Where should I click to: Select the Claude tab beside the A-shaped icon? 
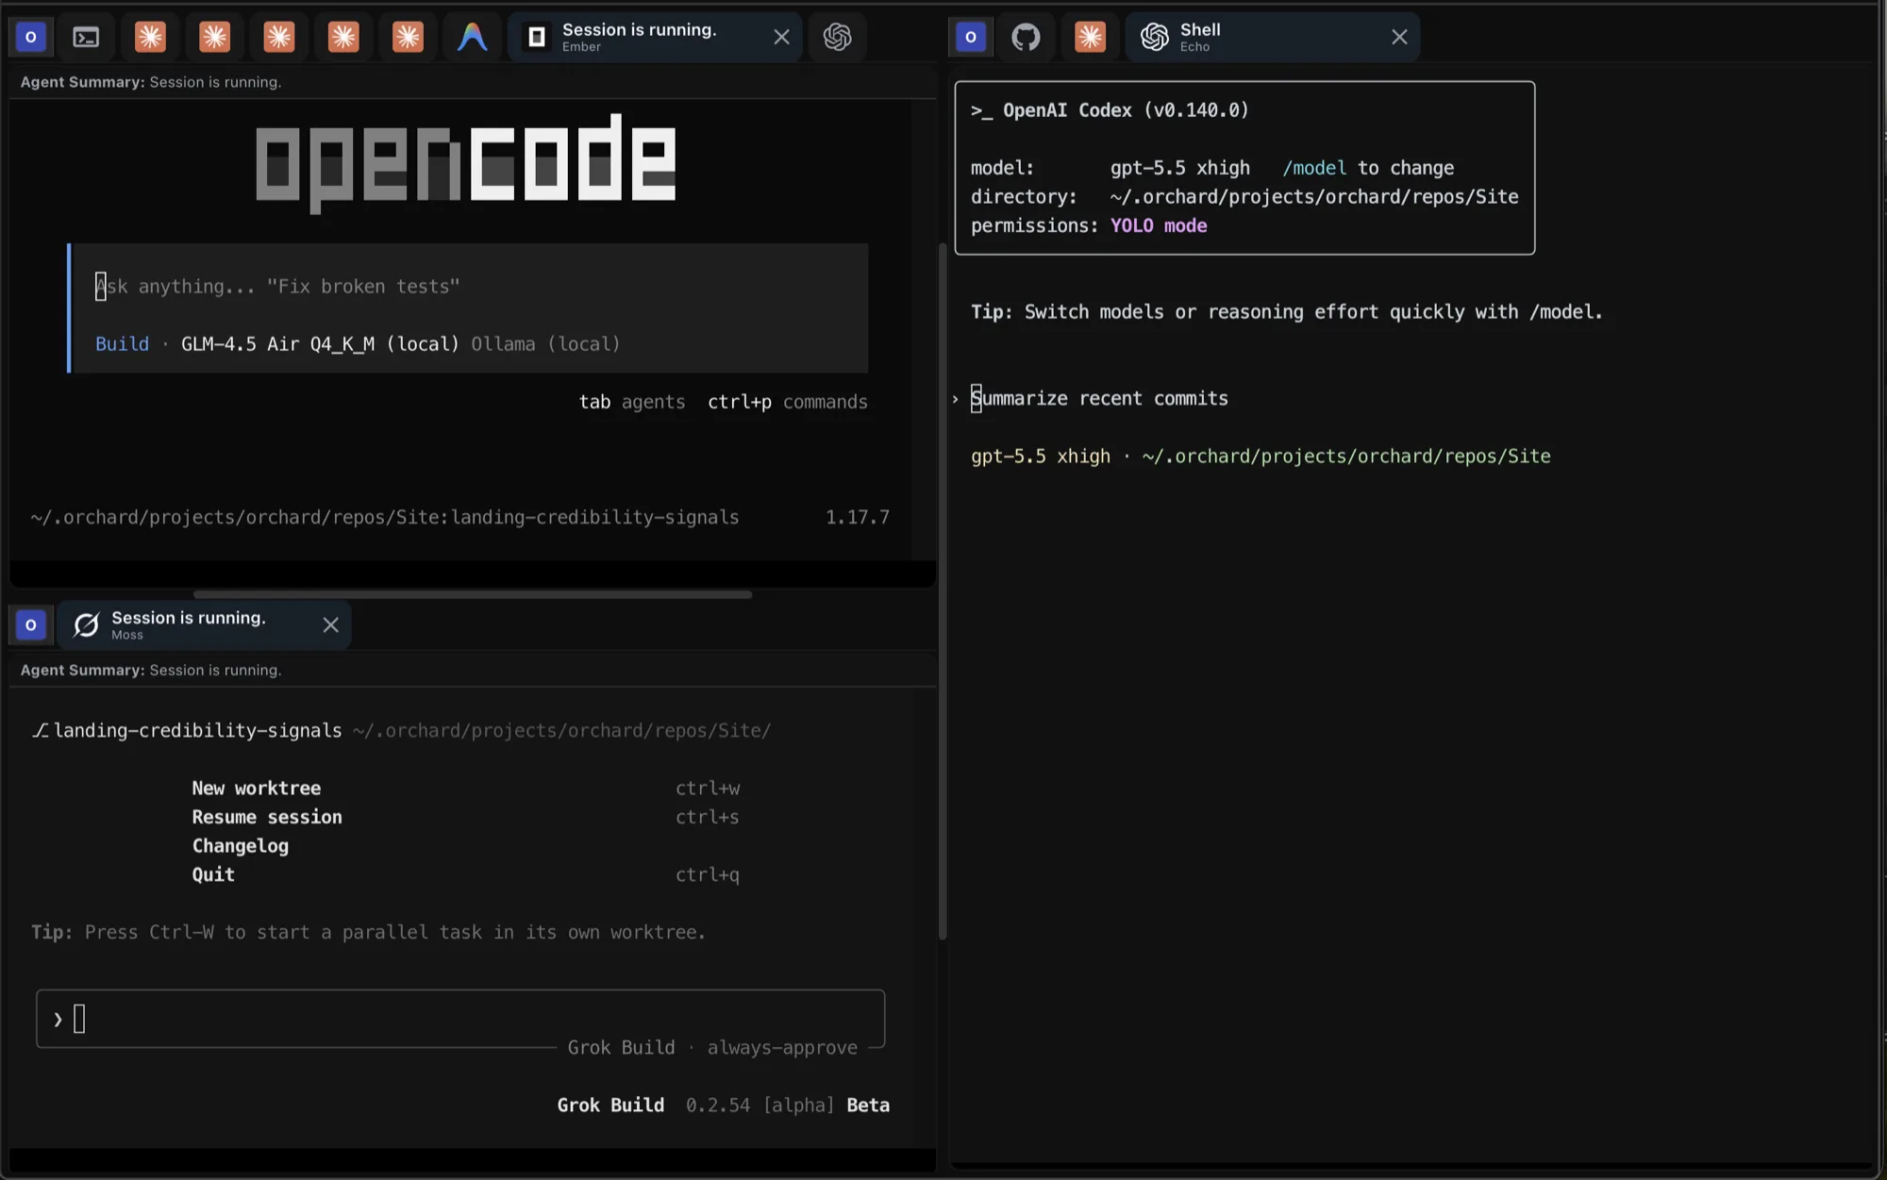pos(408,37)
